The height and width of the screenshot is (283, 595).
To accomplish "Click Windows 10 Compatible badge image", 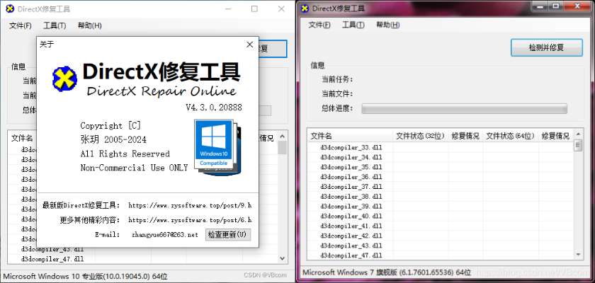I will 217,147.
